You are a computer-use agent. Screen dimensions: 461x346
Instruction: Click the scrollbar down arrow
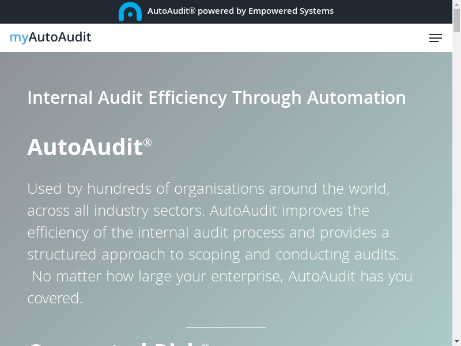tap(457, 341)
